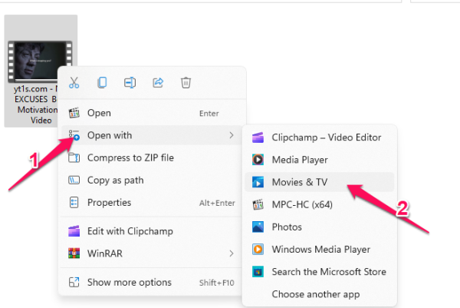Expand the WinRAR submenu arrow
The image size is (460, 308).
(231, 253)
